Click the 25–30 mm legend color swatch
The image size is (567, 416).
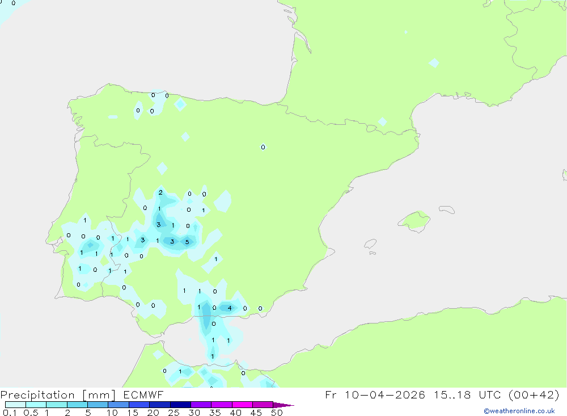click(180, 405)
